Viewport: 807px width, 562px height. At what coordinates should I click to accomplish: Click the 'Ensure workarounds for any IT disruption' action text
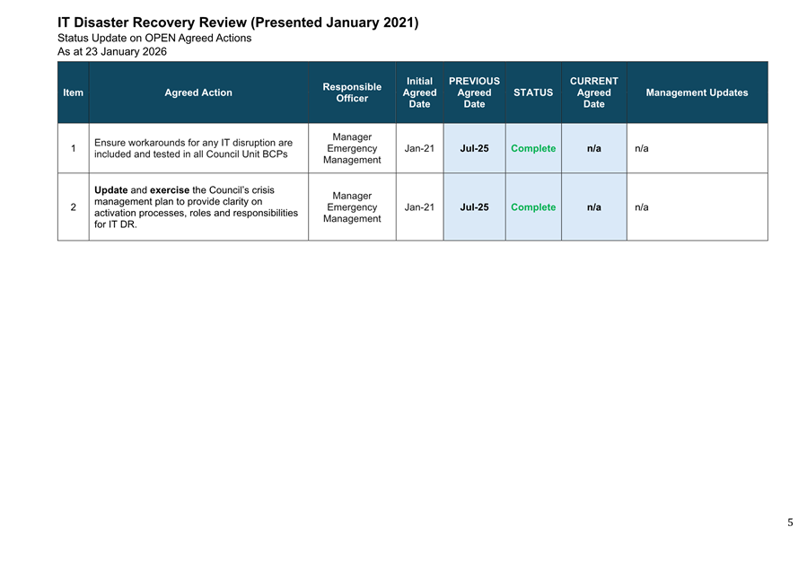click(193, 148)
